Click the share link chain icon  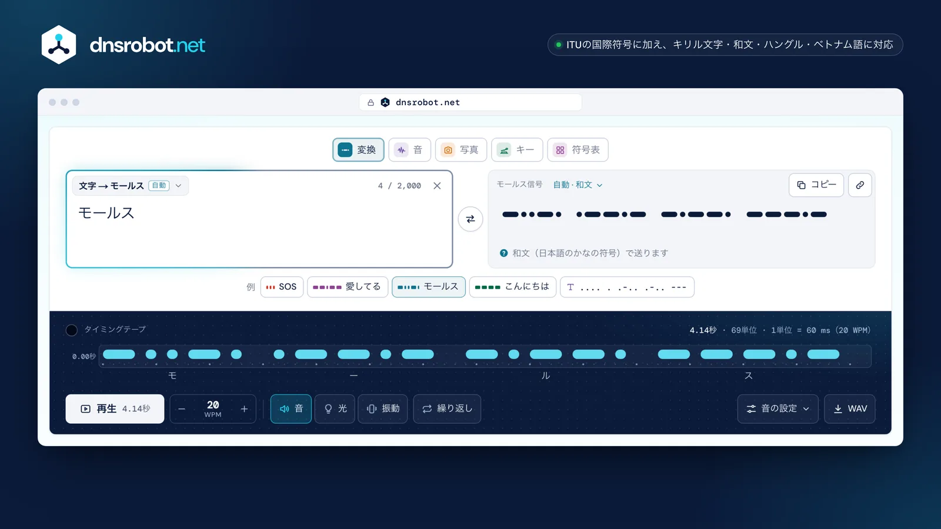pyautogui.click(x=860, y=185)
